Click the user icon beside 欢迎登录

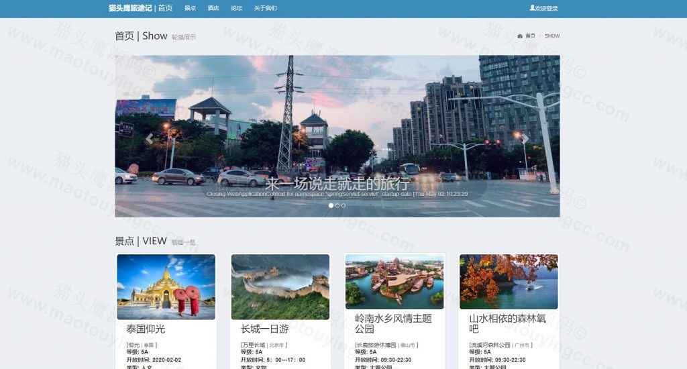pyautogui.click(x=532, y=7)
